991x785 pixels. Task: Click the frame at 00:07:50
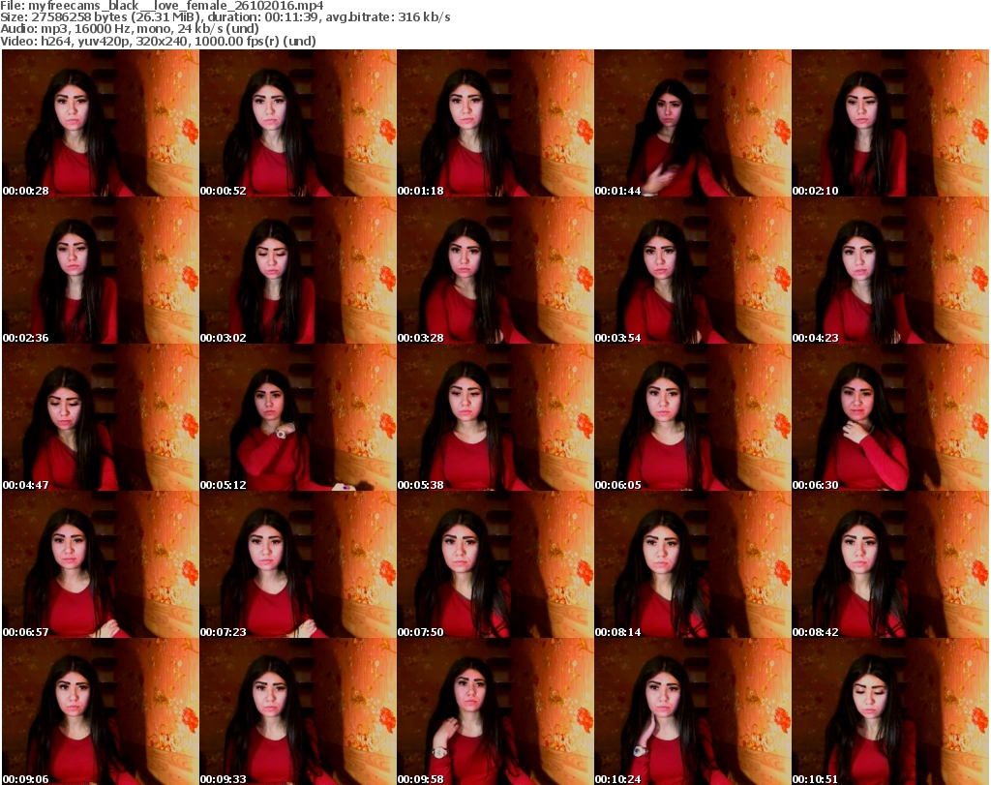tap(495, 564)
